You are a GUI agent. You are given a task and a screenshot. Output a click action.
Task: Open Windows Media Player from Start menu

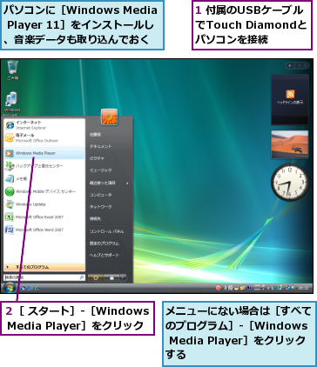[x=44, y=153]
